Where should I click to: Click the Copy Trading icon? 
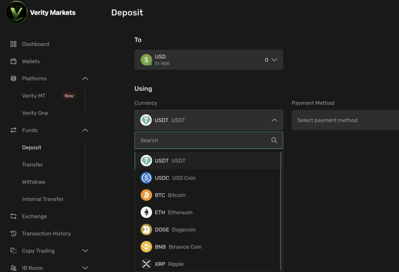click(x=13, y=251)
